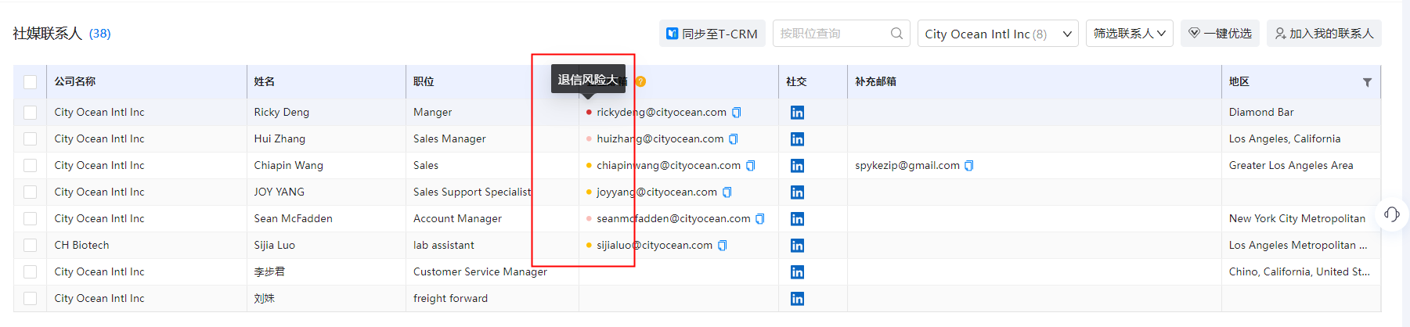The height and width of the screenshot is (327, 1410).
Task: Click the region column filter icon
Action: tap(1367, 82)
